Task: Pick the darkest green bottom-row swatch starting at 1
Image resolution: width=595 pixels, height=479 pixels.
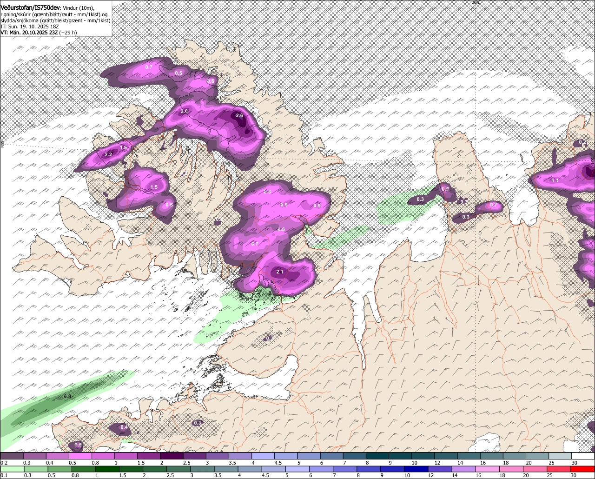Action: click(x=107, y=469)
